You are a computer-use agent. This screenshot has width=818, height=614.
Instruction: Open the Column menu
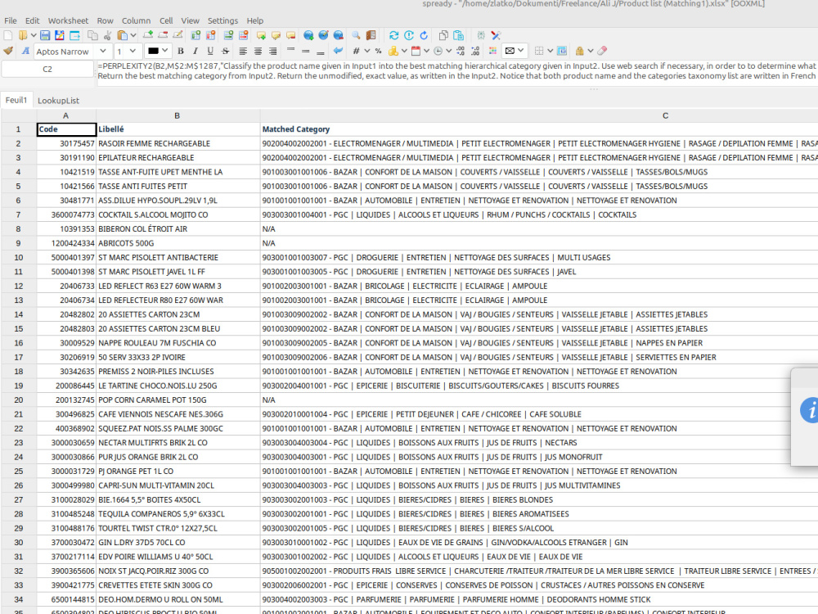136,20
